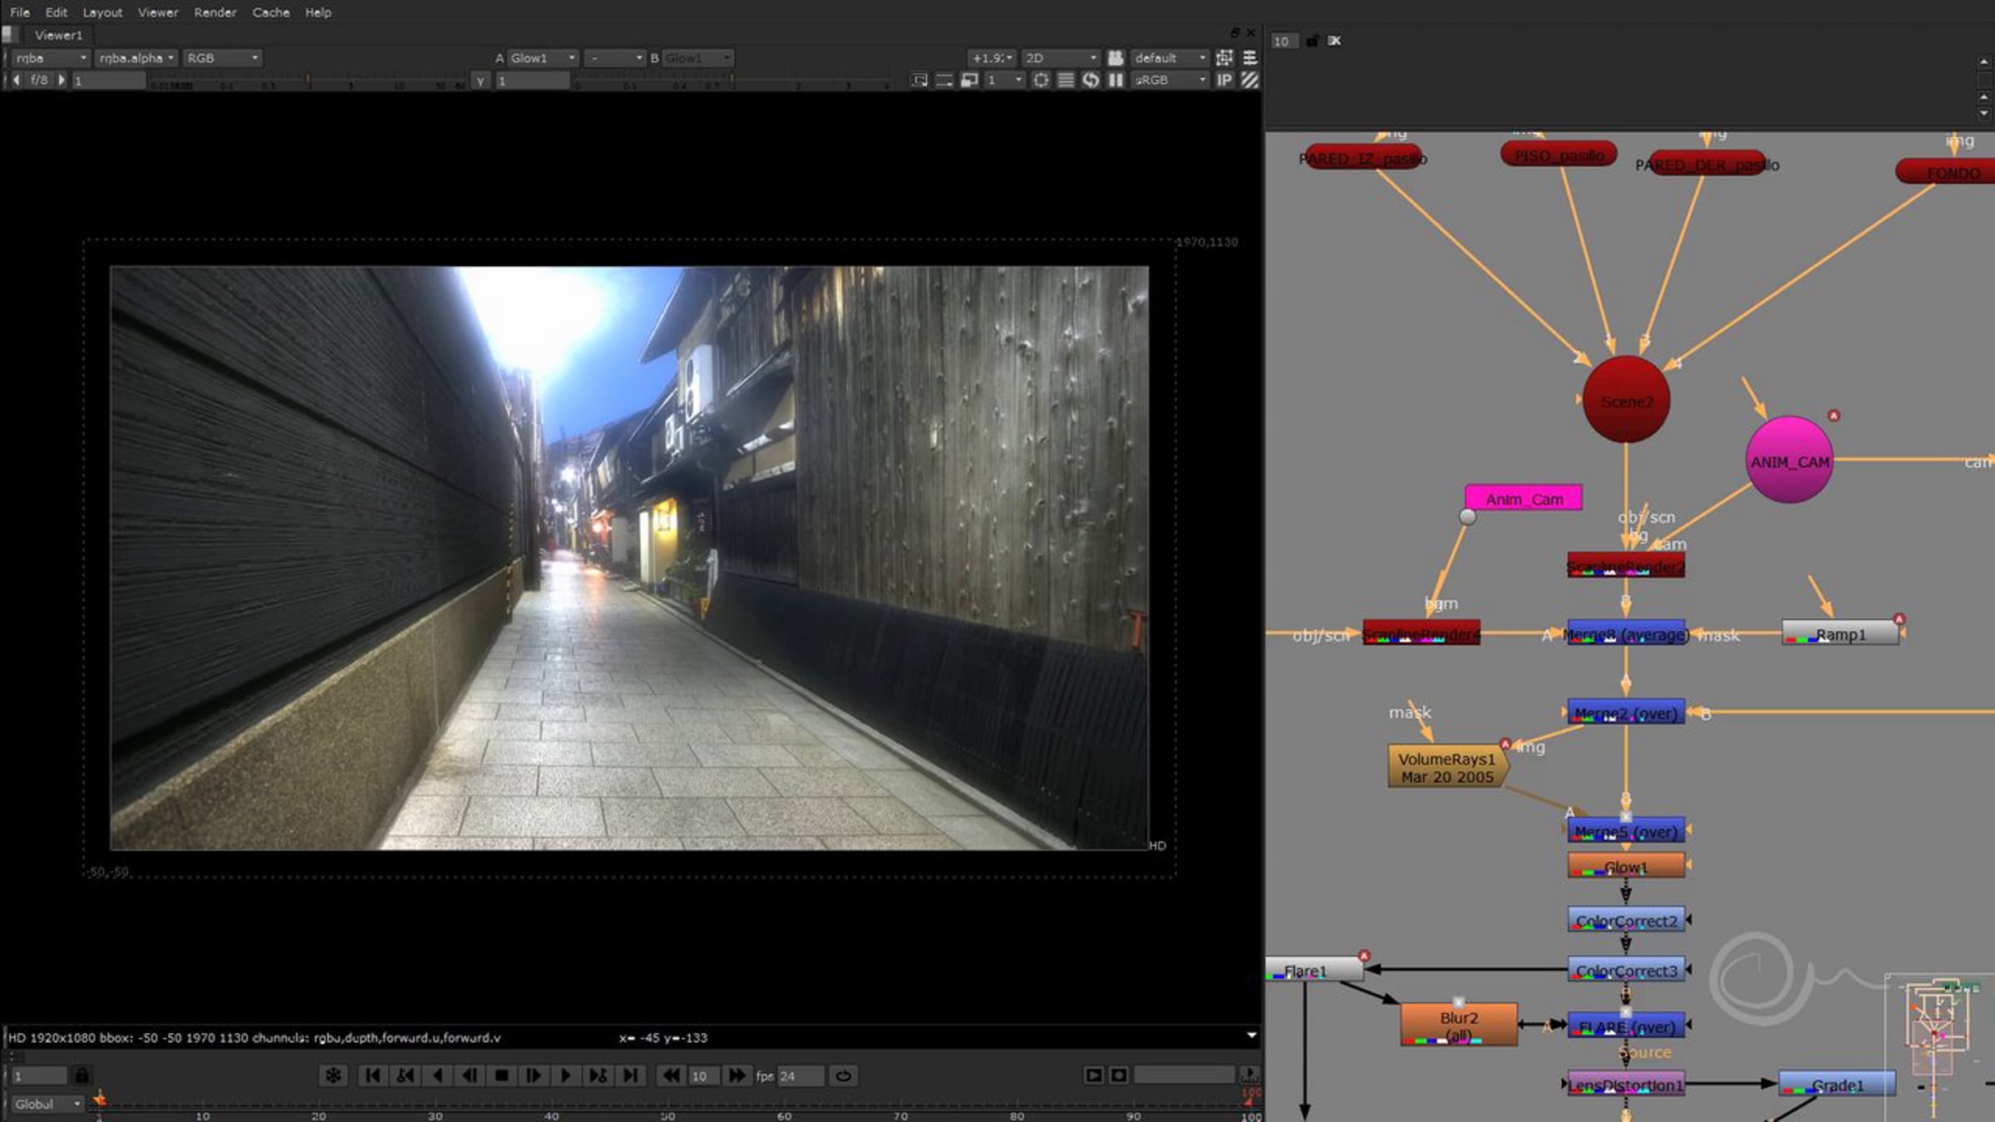The height and width of the screenshot is (1122, 1995).
Task: Click the snowflake freeze GUI icon
Action: coord(332,1075)
